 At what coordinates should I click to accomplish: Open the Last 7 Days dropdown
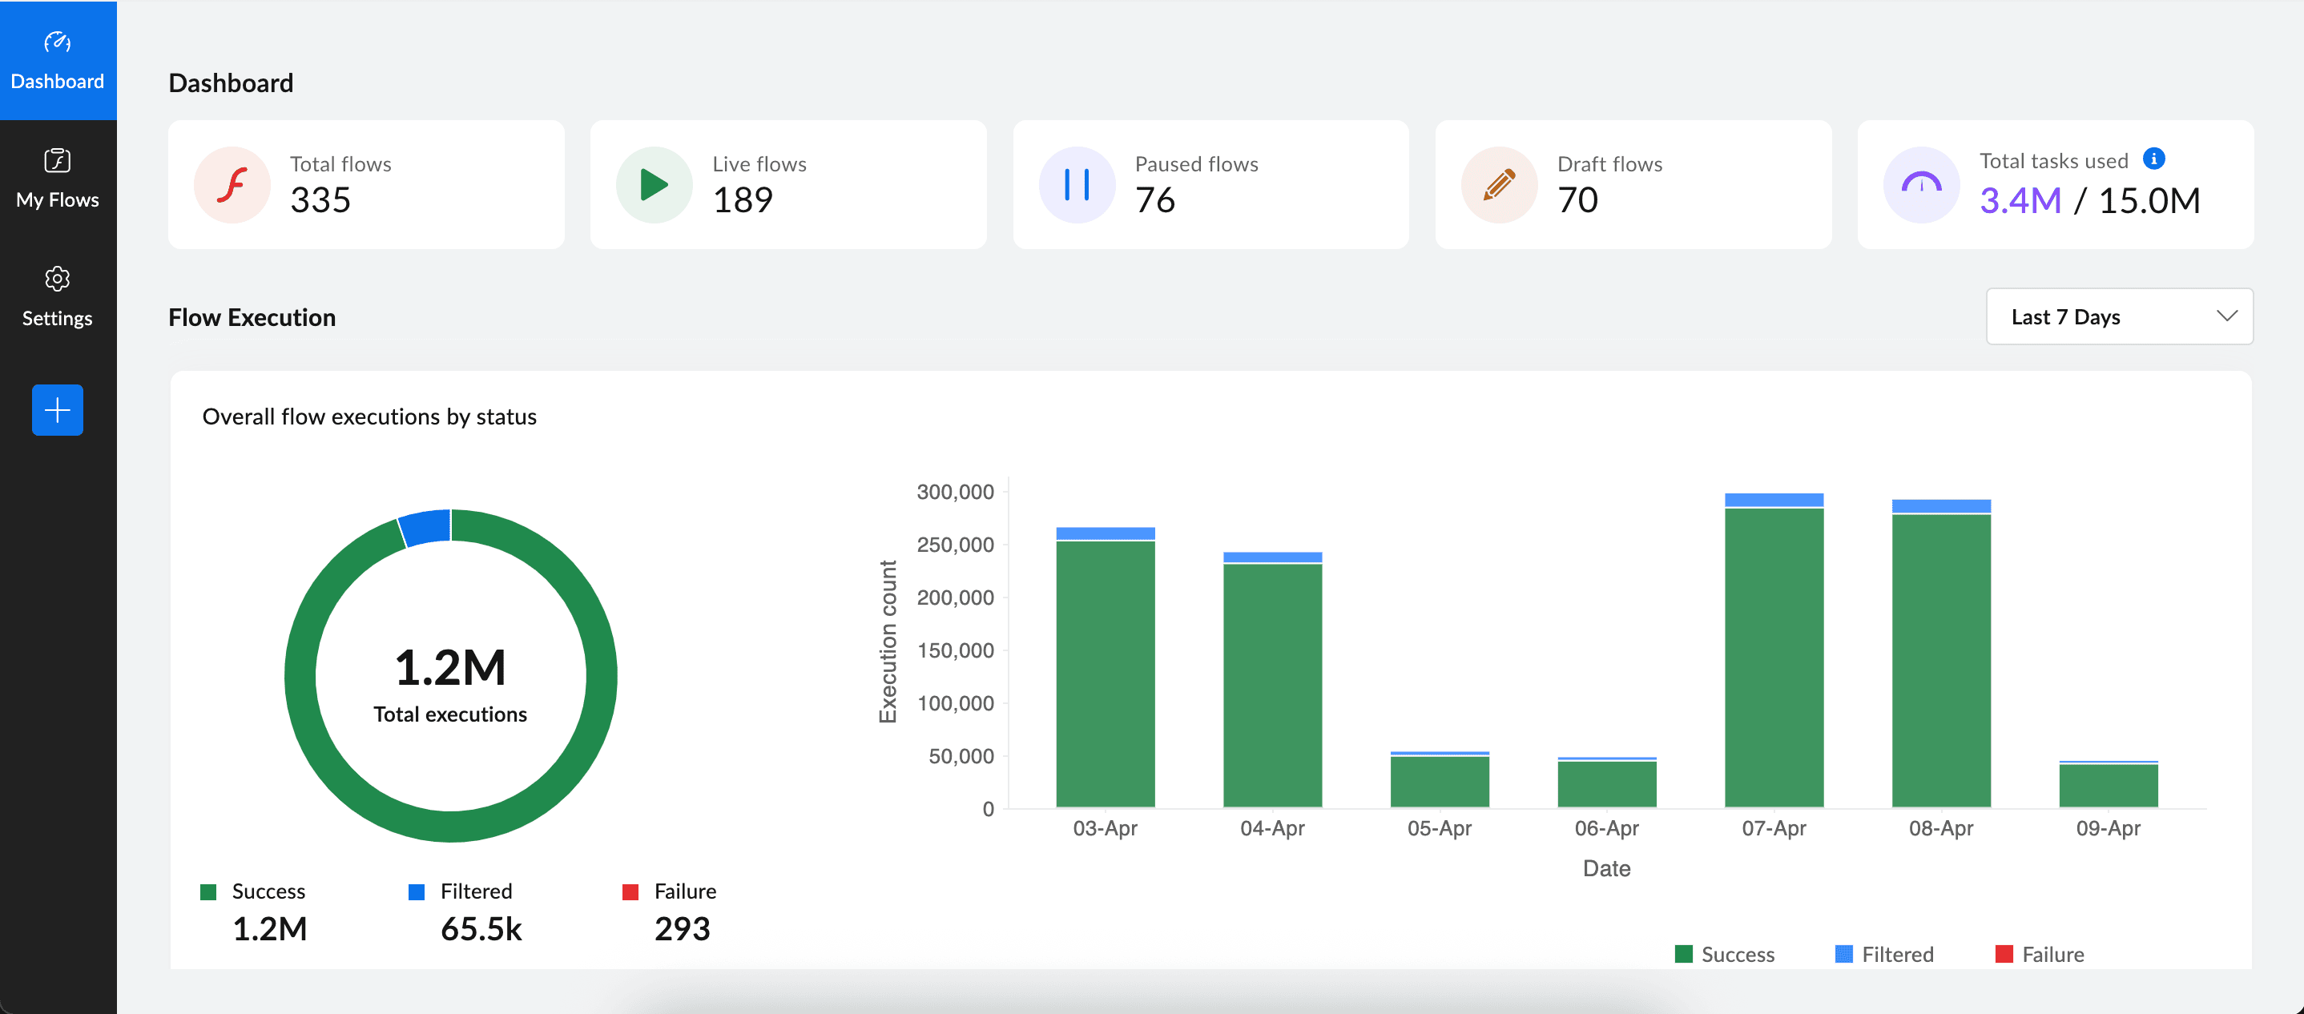point(2118,316)
